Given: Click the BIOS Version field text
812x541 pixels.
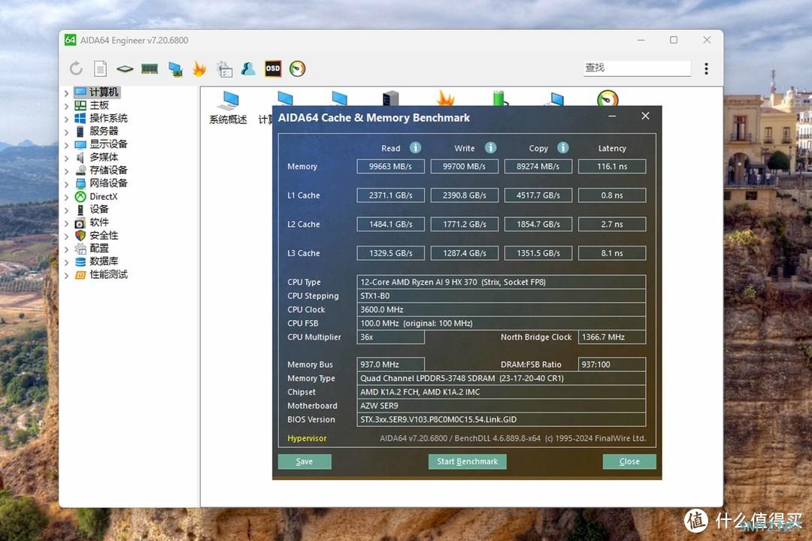Looking at the screenshot, I should click(x=501, y=419).
